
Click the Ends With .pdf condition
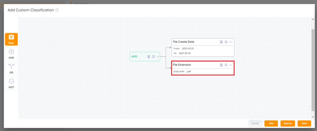[x=182, y=71]
